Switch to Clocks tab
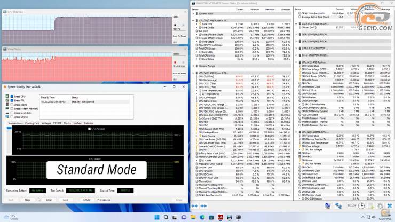Viewport: 395px width, 222px height. click(x=67, y=123)
